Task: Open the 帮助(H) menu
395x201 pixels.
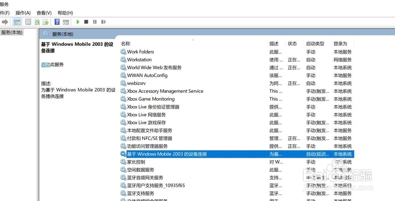Action: 65,13
